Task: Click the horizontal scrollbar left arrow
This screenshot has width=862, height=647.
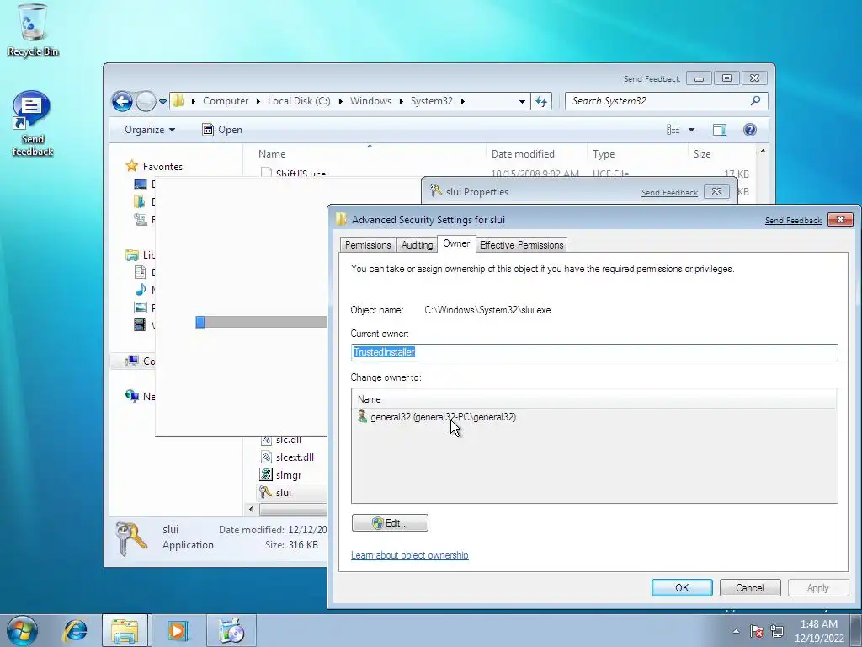Action: click(251, 510)
